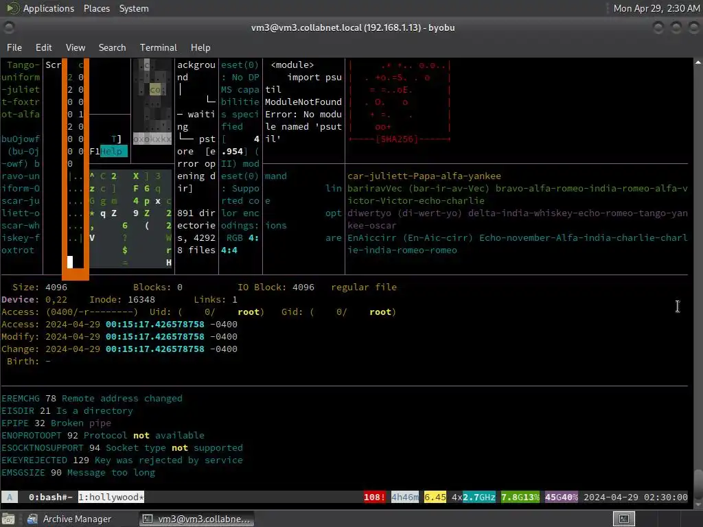Click the terminal scrollbar up arrow

[x=698, y=62]
